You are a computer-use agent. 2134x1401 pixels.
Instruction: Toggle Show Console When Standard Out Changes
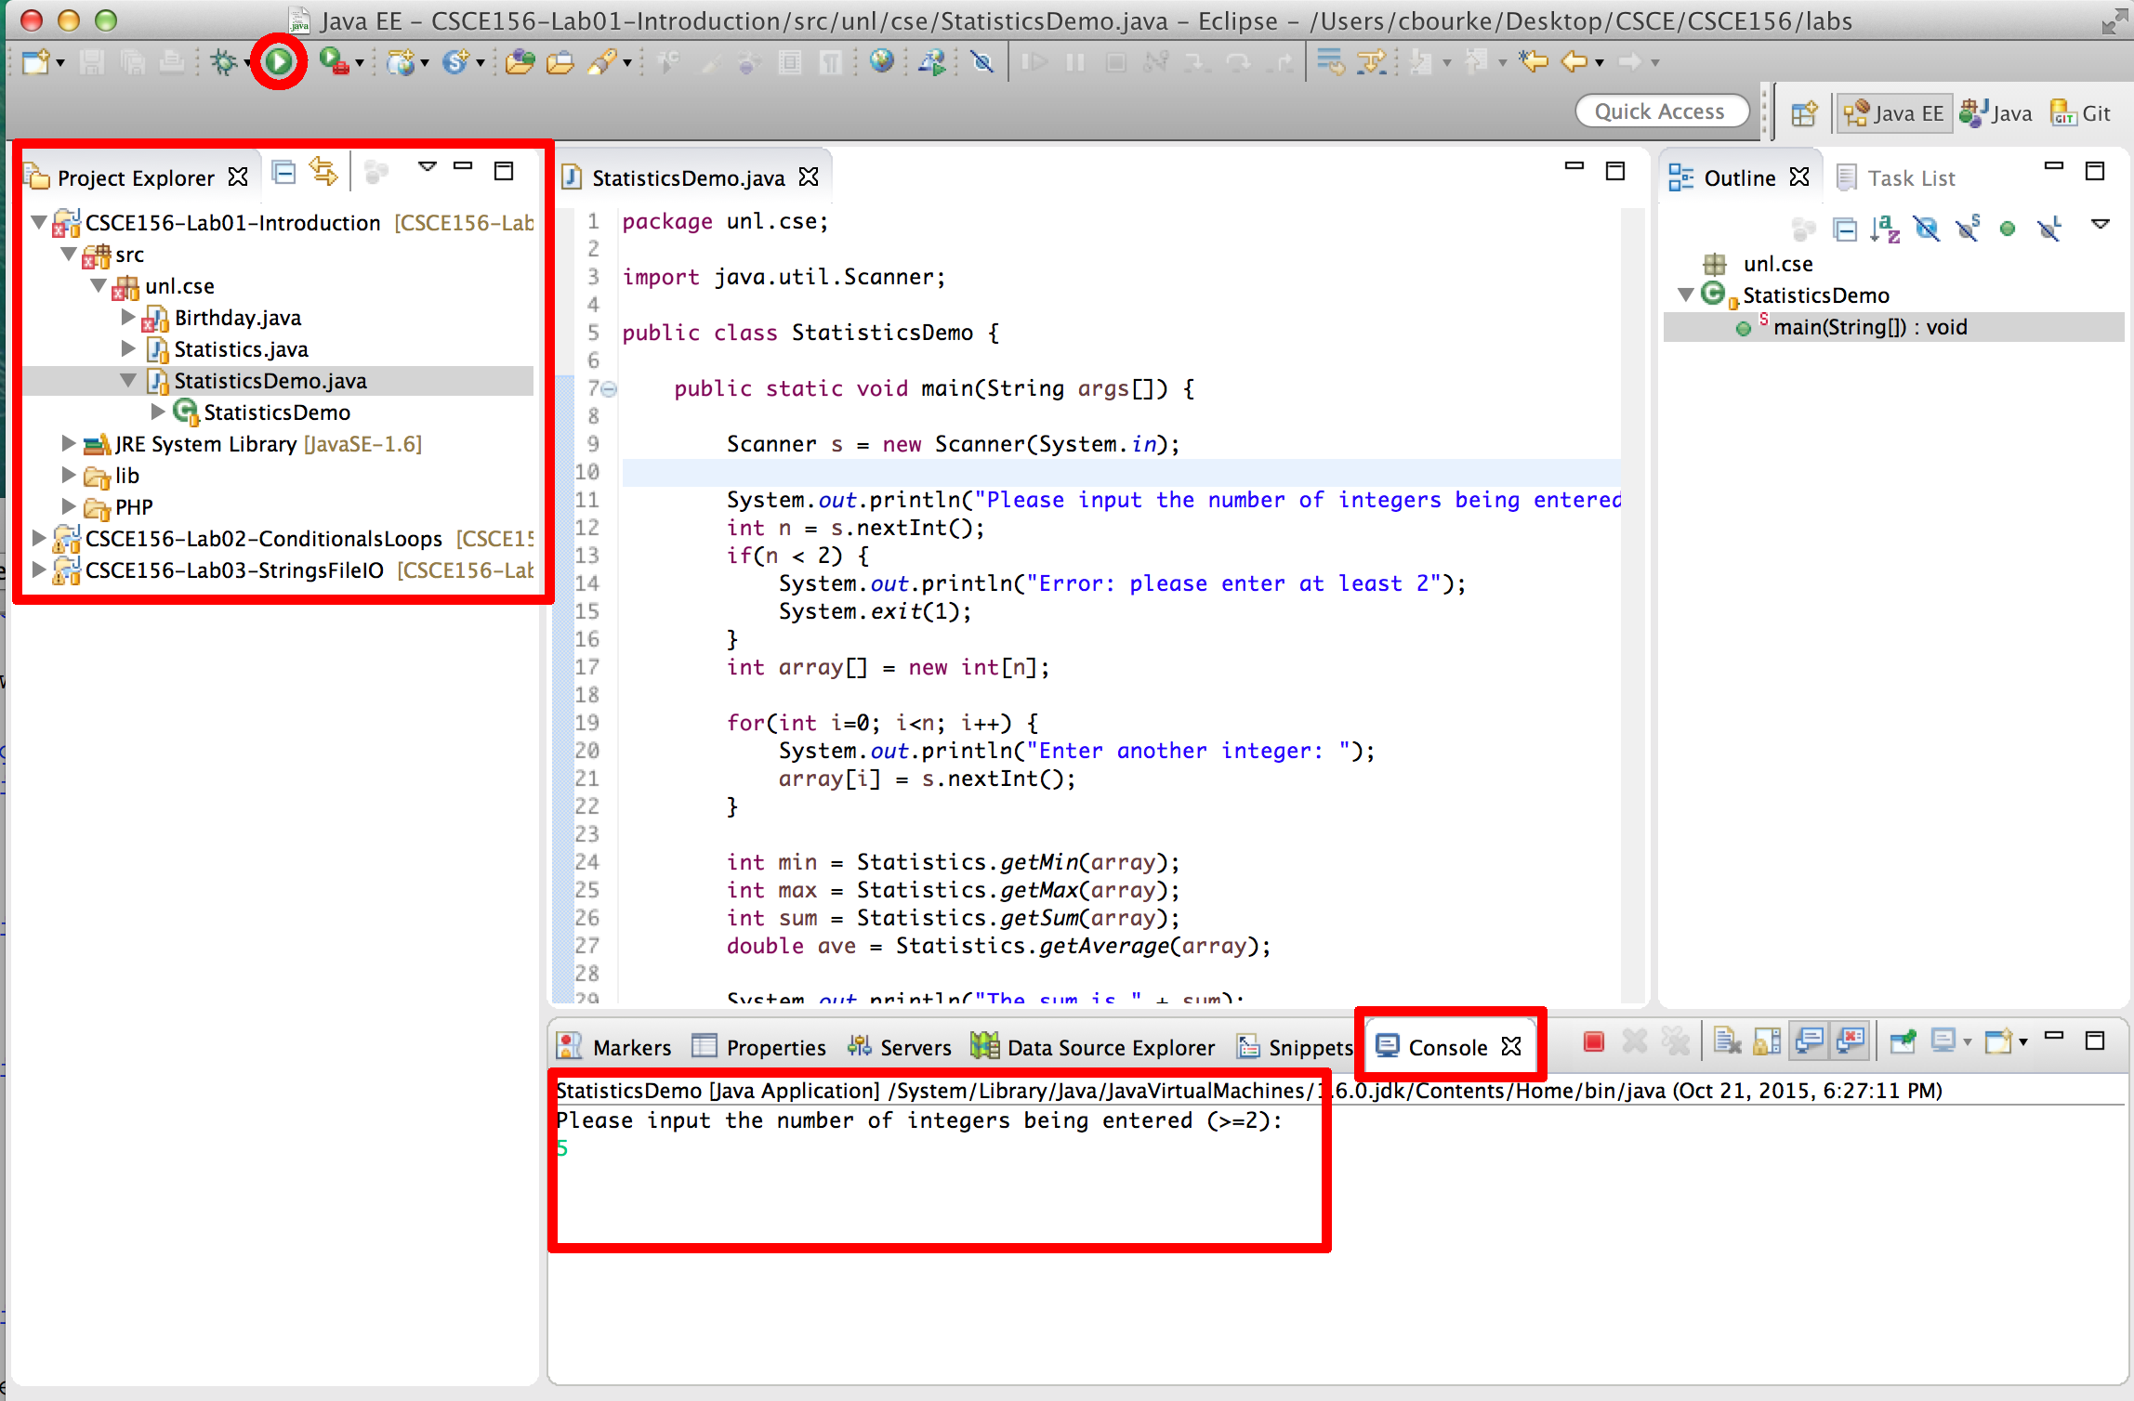coord(1809,1042)
